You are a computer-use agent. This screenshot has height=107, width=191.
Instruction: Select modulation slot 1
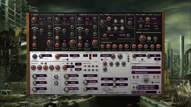pos(85,66)
